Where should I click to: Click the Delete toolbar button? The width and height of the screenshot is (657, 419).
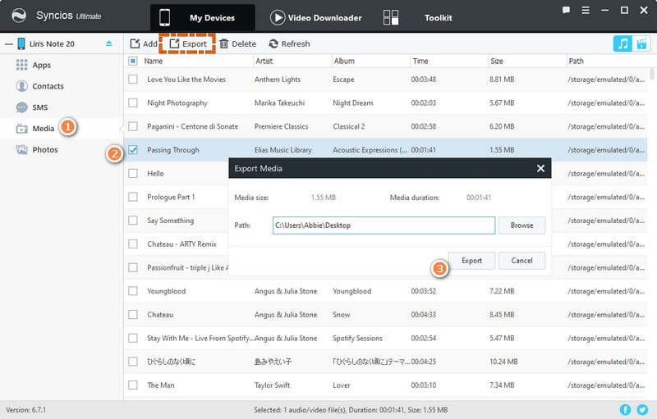pyautogui.click(x=237, y=44)
